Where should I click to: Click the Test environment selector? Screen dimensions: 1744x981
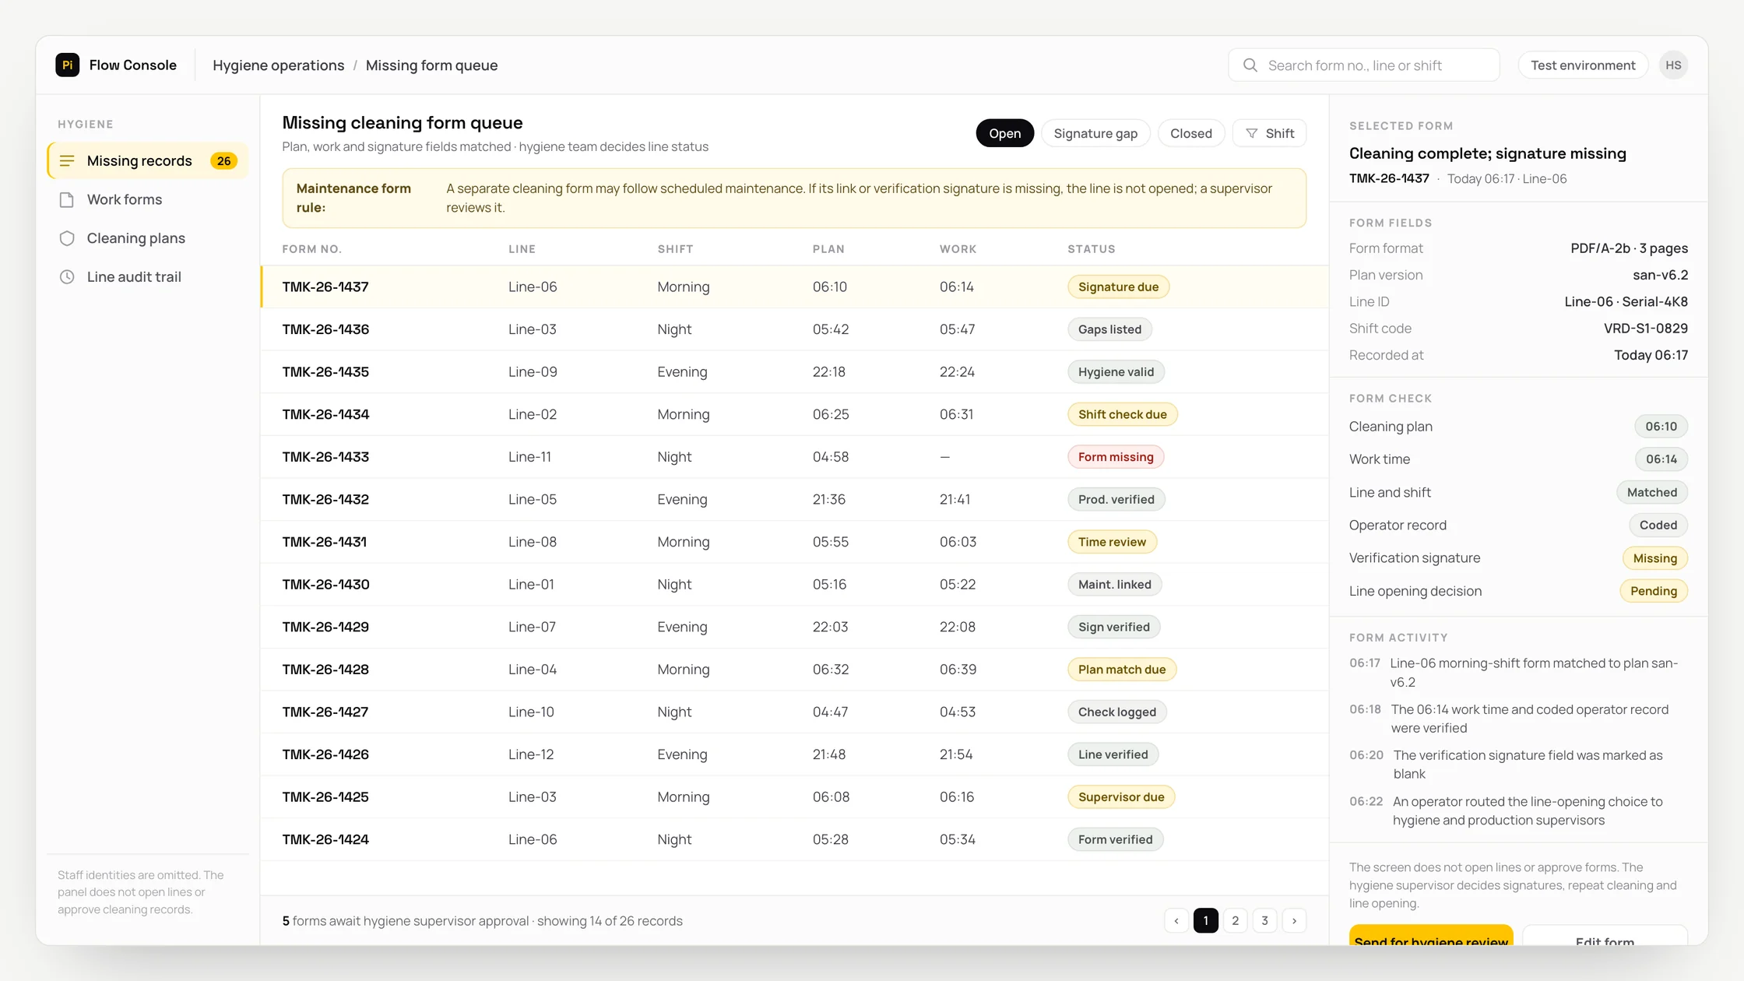coord(1583,65)
